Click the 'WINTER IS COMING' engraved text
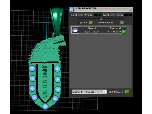Image resolution: width=152 pixels, height=114 pixels. tap(45, 81)
